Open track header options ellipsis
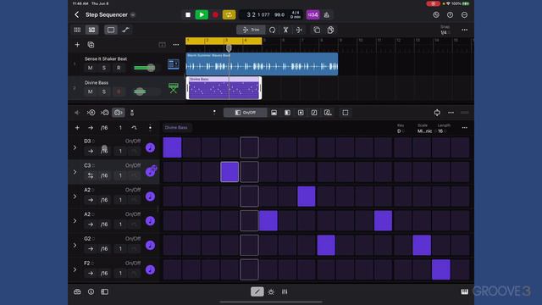Viewport: 542px width, 305px height. click(x=176, y=45)
